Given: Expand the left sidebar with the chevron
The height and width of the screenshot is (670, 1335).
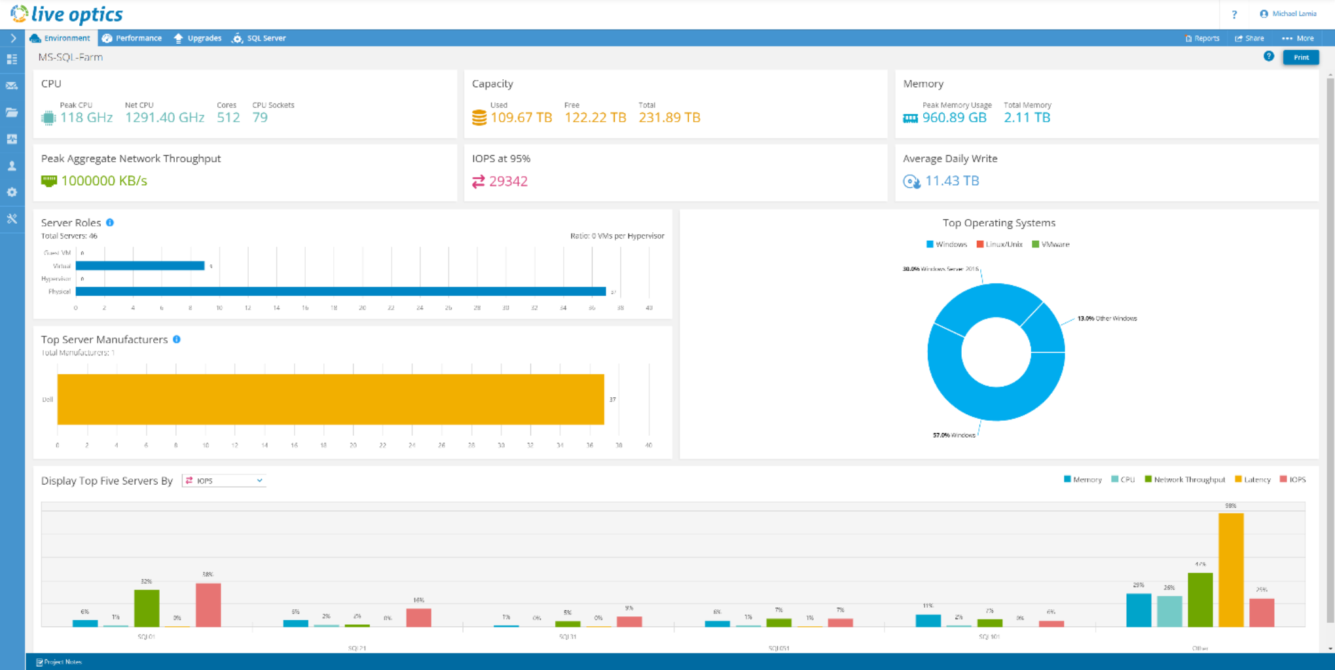Looking at the screenshot, I should [12, 39].
